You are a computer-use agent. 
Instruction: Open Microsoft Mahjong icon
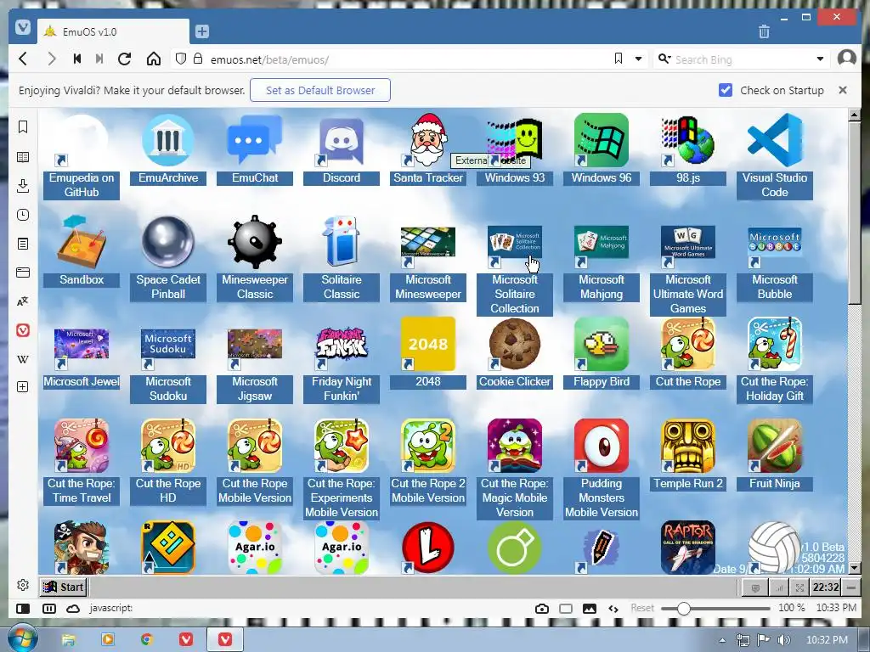coord(602,243)
